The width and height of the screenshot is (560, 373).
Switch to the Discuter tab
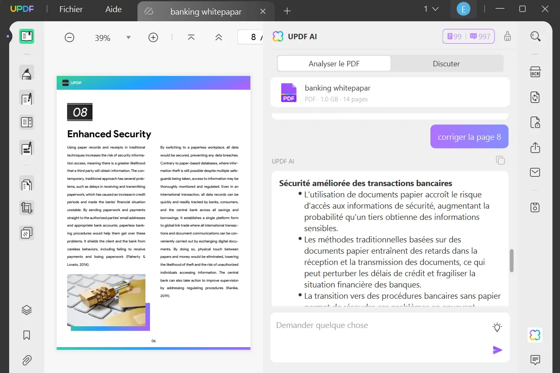(x=446, y=63)
